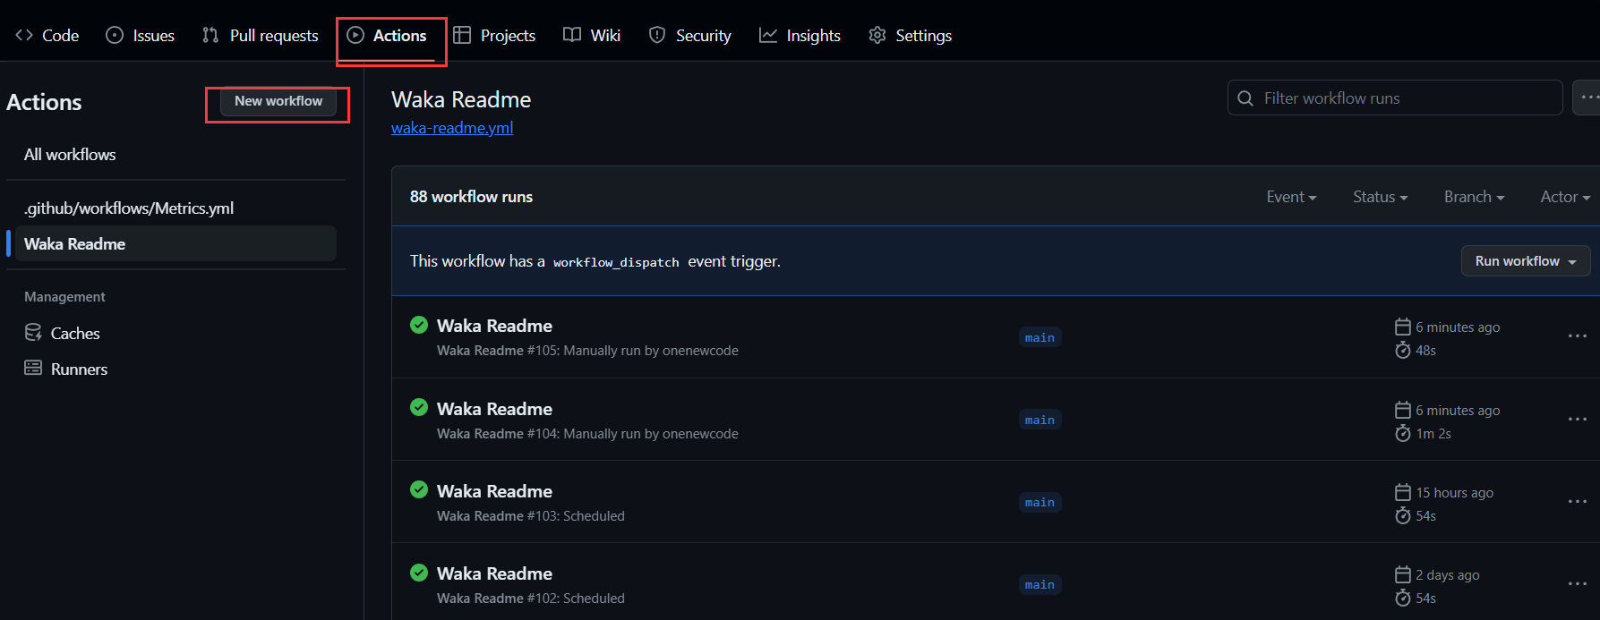The height and width of the screenshot is (620, 1600).
Task: Click main branch label on run #103
Action: point(1040,502)
